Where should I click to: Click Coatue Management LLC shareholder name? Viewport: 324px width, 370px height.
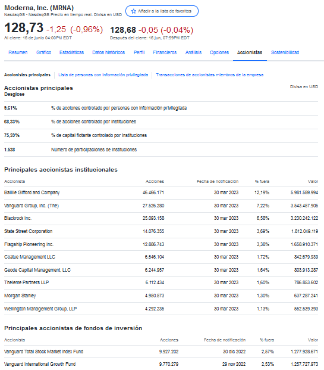point(30,257)
